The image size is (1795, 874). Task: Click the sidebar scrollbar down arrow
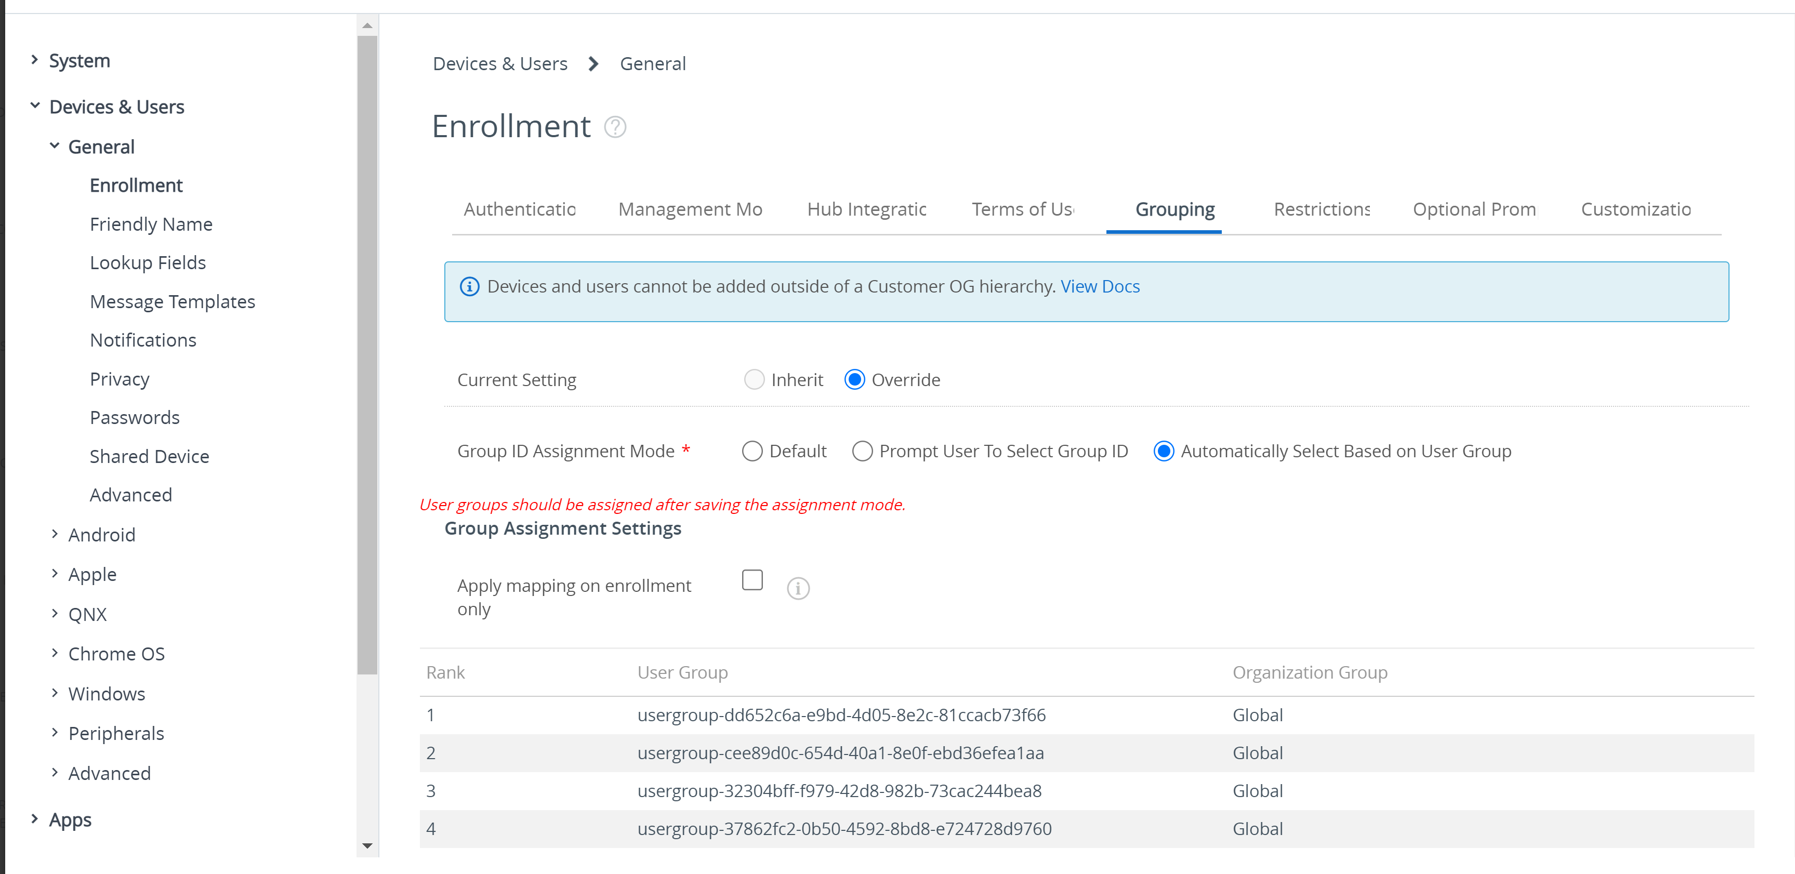click(367, 845)
